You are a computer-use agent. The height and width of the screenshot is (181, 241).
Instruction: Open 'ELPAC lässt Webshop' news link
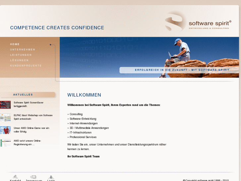(33, 117)
